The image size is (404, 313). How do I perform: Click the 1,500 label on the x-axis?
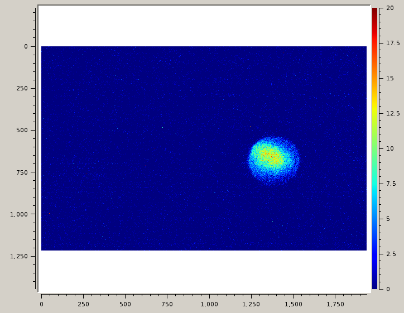(293, 304)
